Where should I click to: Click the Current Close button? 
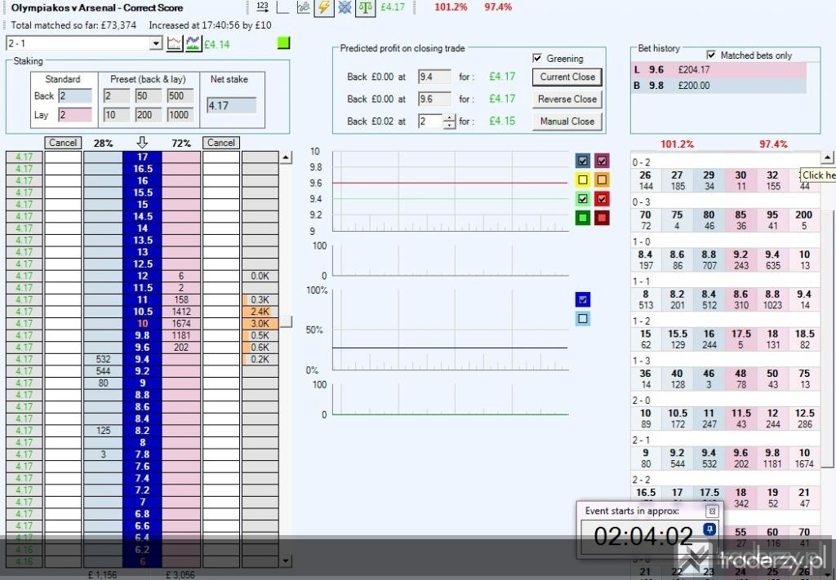[x=567, y=77]
